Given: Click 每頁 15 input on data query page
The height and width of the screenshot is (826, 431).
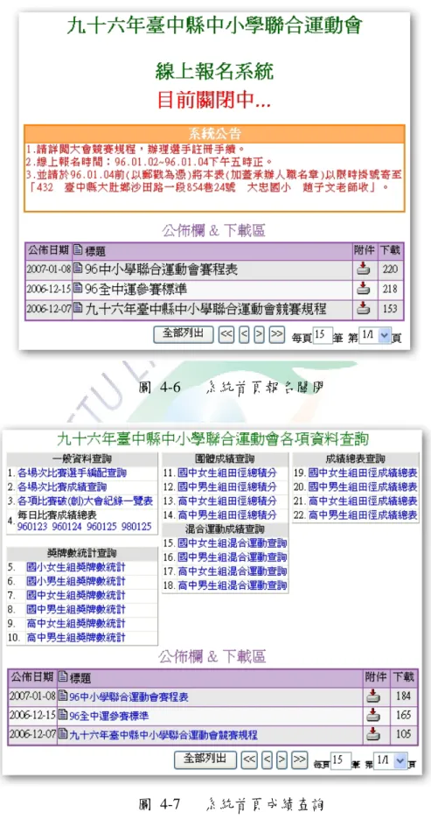Looking at the screenshot, I should coord(341,760).
